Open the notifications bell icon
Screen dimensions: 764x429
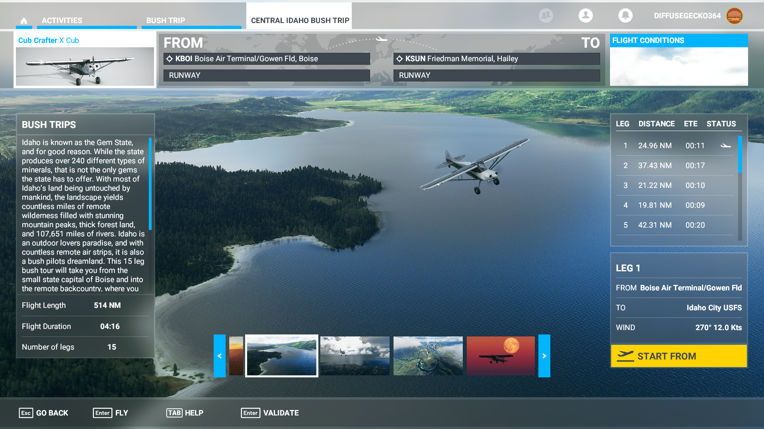[625, 15]
